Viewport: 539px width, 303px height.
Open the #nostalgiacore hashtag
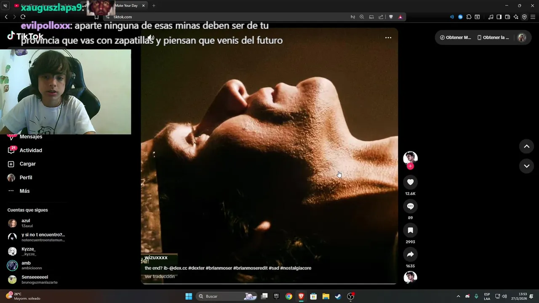[x=296, y=268]
